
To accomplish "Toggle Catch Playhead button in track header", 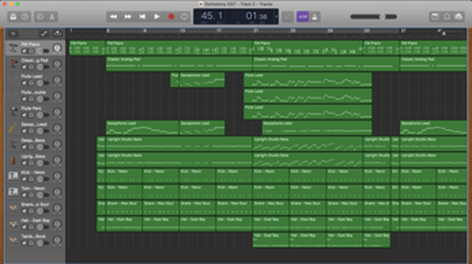I will click(58, 34).
